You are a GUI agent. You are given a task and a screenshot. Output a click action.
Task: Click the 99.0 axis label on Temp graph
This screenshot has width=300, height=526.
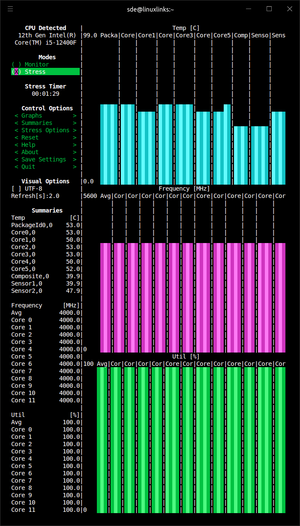tap(90, 35)
